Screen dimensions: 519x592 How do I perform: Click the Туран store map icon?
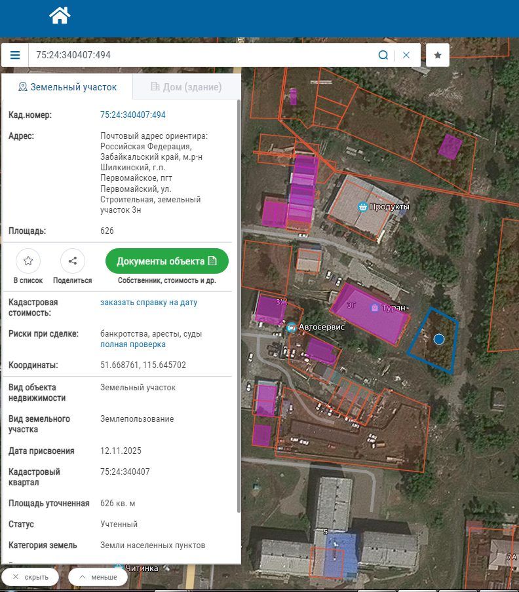(374, 307)
